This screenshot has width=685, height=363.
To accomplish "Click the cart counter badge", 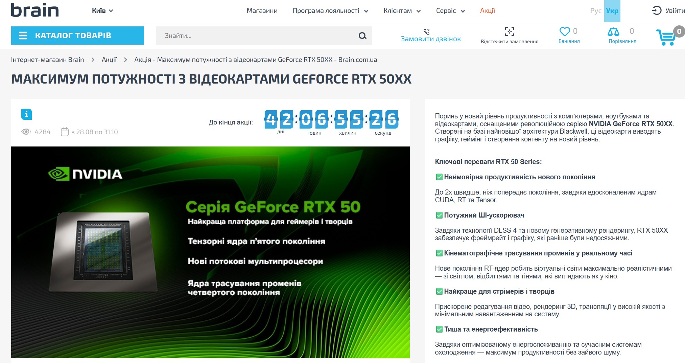I will point(679,31).
